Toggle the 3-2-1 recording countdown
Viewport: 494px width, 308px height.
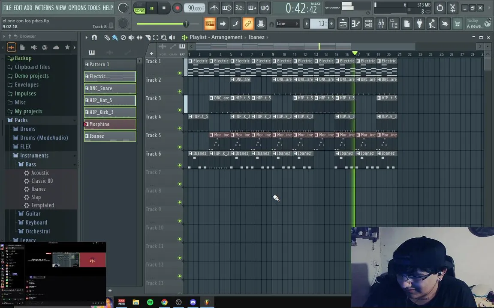(x=239, y=8)
